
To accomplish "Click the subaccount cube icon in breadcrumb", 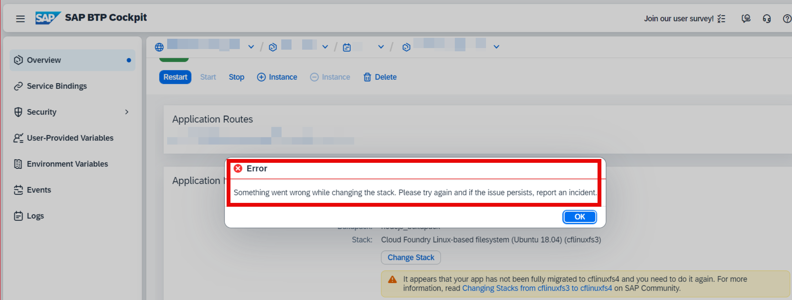I will [273, 47].
